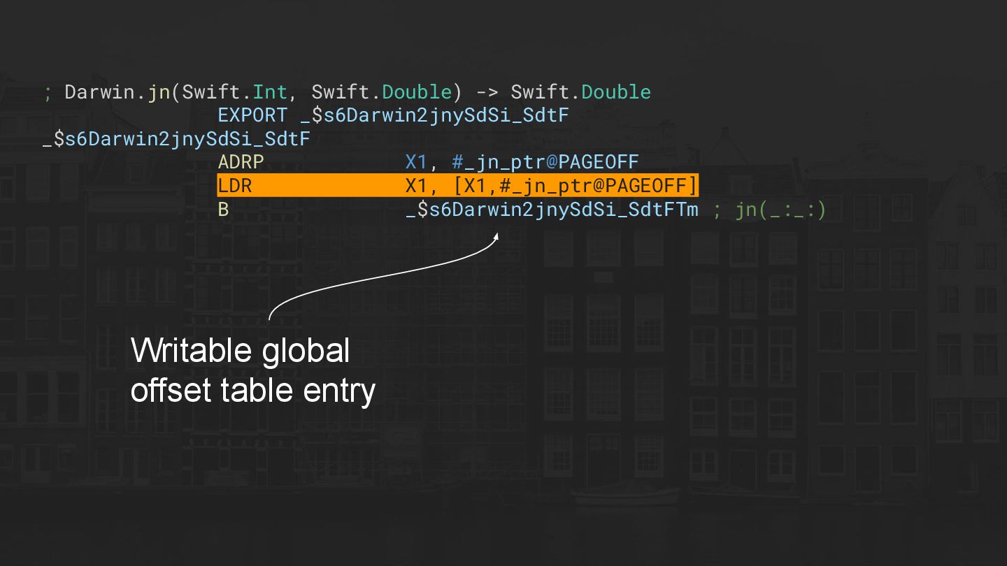Click the trailing comment '; jn(_:_:)'

(x=769, y=209)
